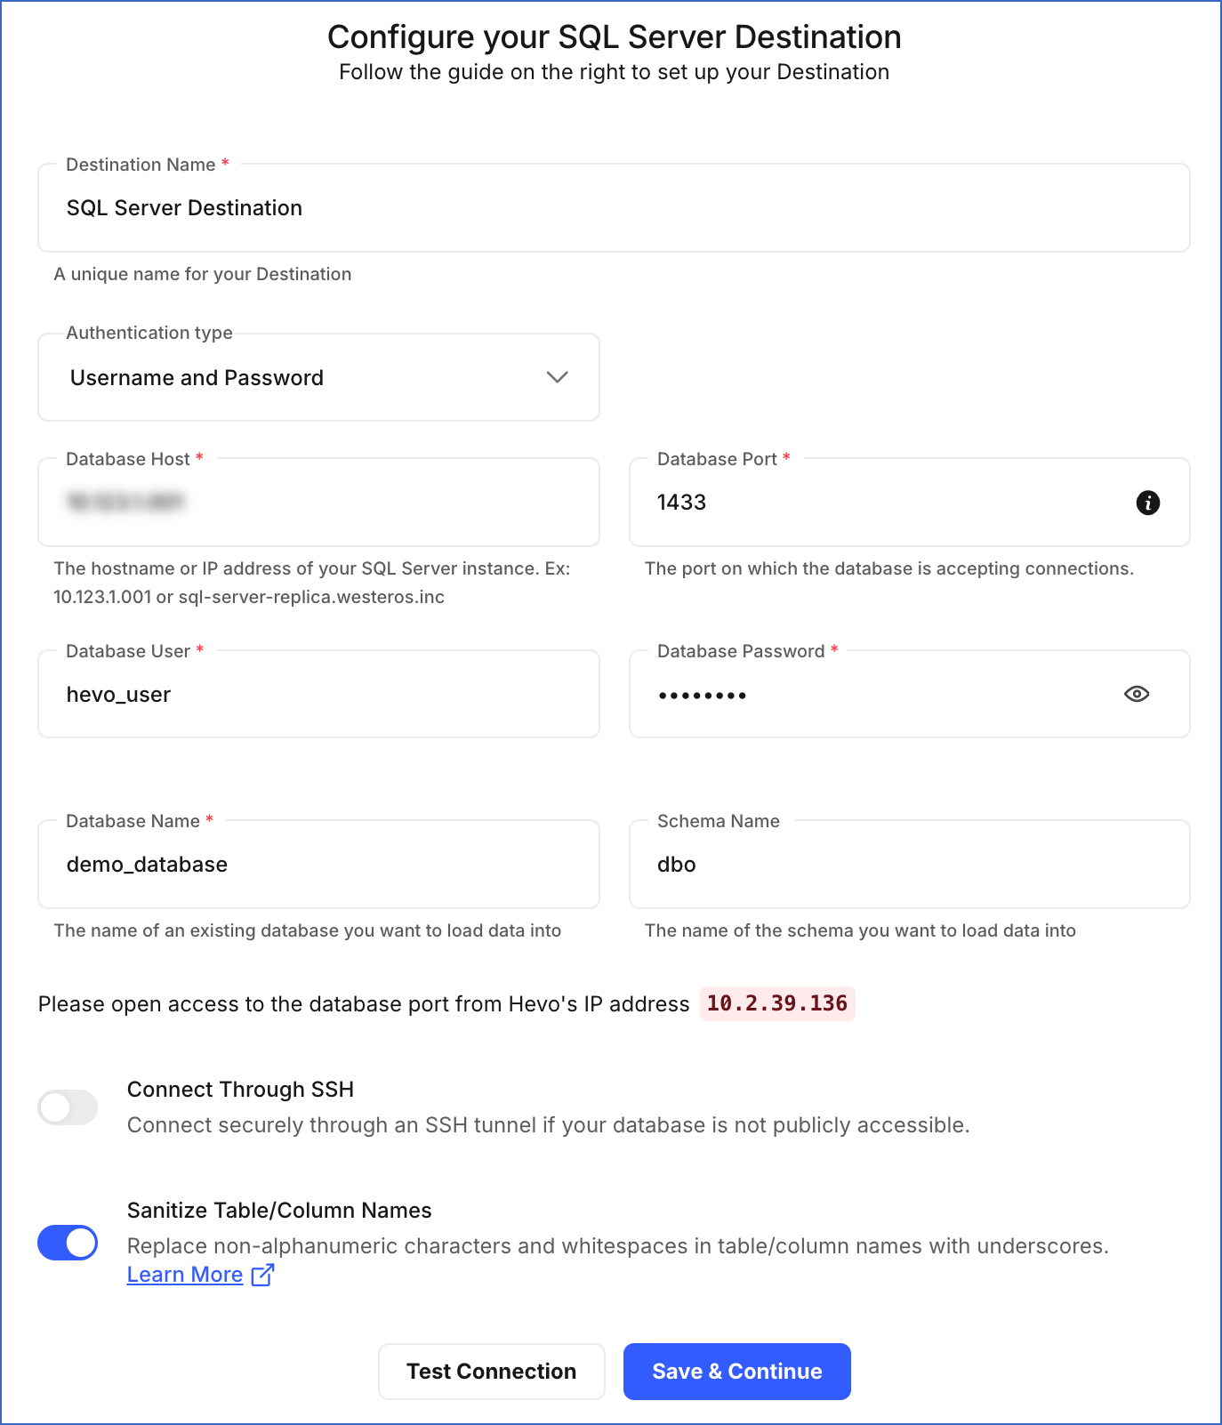Enable the Connect Through SSH toggle
Screen dimensions: 1222x1425
[68, 1107]
